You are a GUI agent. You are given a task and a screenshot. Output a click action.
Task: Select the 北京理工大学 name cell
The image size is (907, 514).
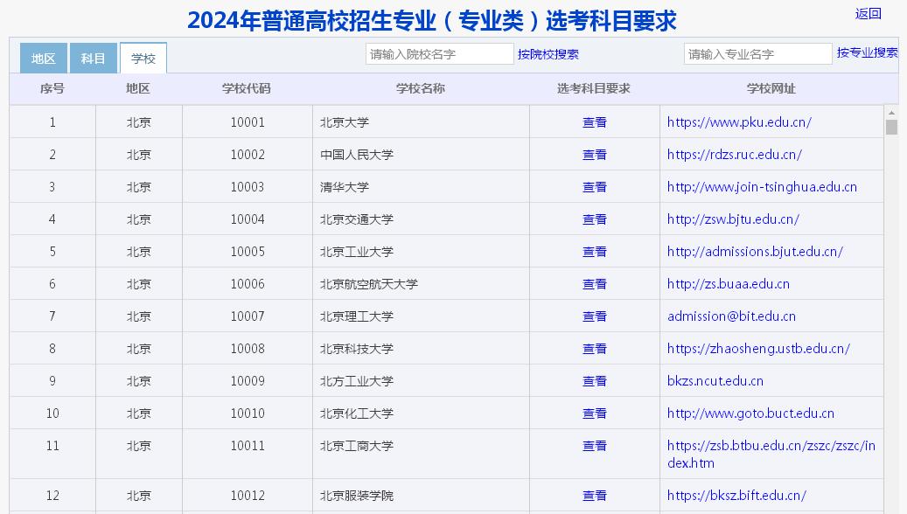click(x=421, y=316)
